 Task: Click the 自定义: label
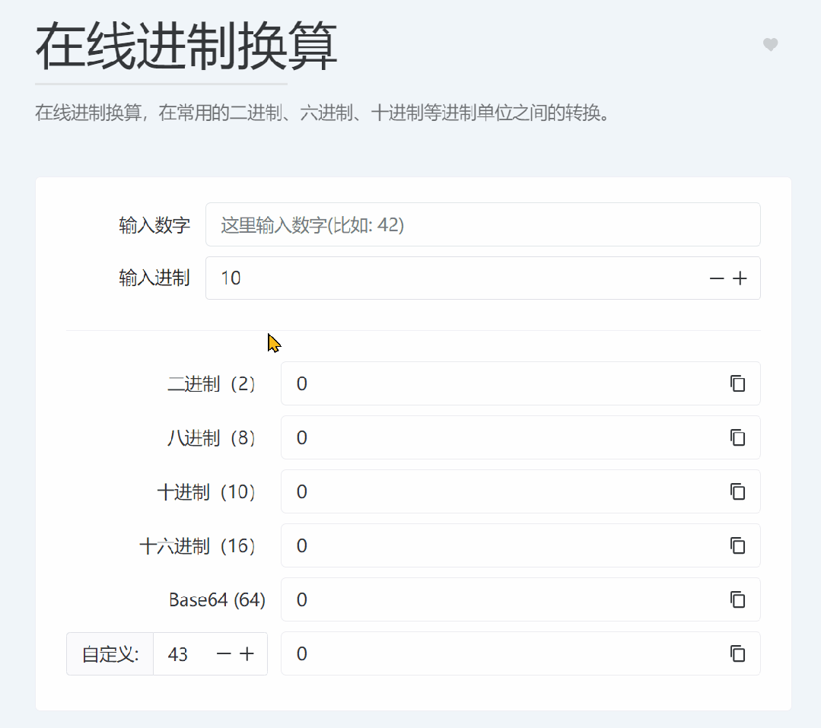click(110, 654)
